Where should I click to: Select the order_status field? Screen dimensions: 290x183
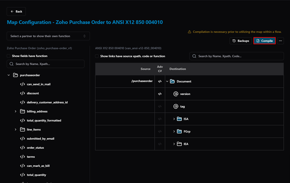(x=35, y=148)
